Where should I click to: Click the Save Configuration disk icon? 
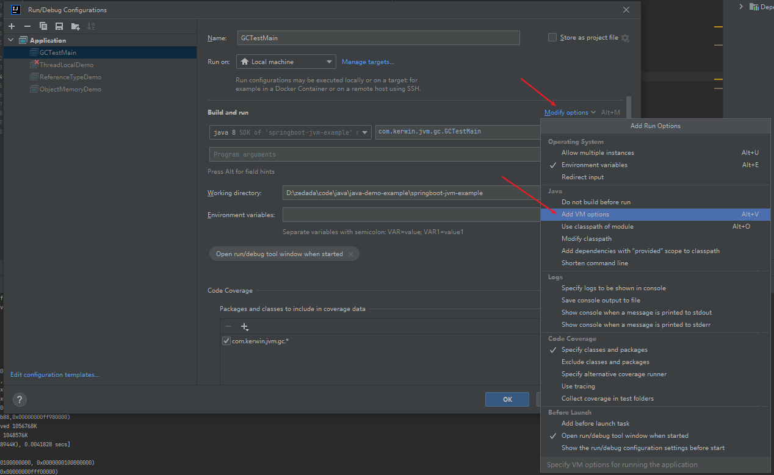[x=59, y=26]
